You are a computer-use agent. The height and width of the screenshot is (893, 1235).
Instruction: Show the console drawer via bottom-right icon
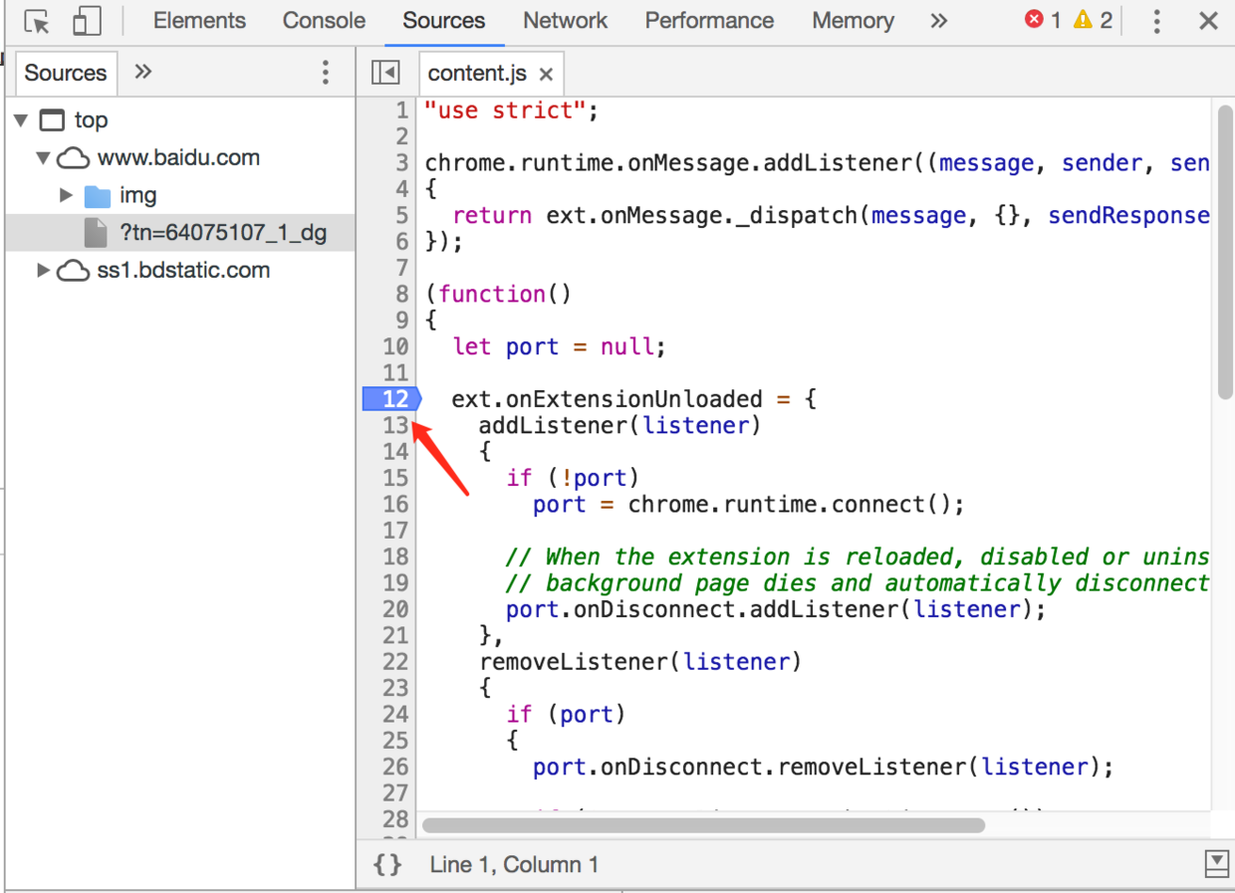tap(1216, 863)
